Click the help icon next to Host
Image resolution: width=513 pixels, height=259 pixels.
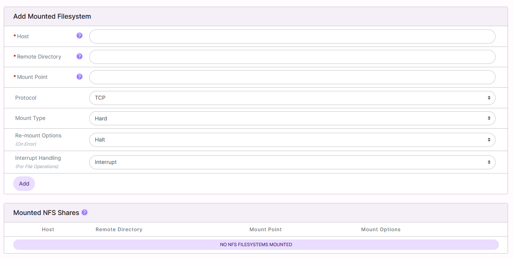[x=80, y=36]
